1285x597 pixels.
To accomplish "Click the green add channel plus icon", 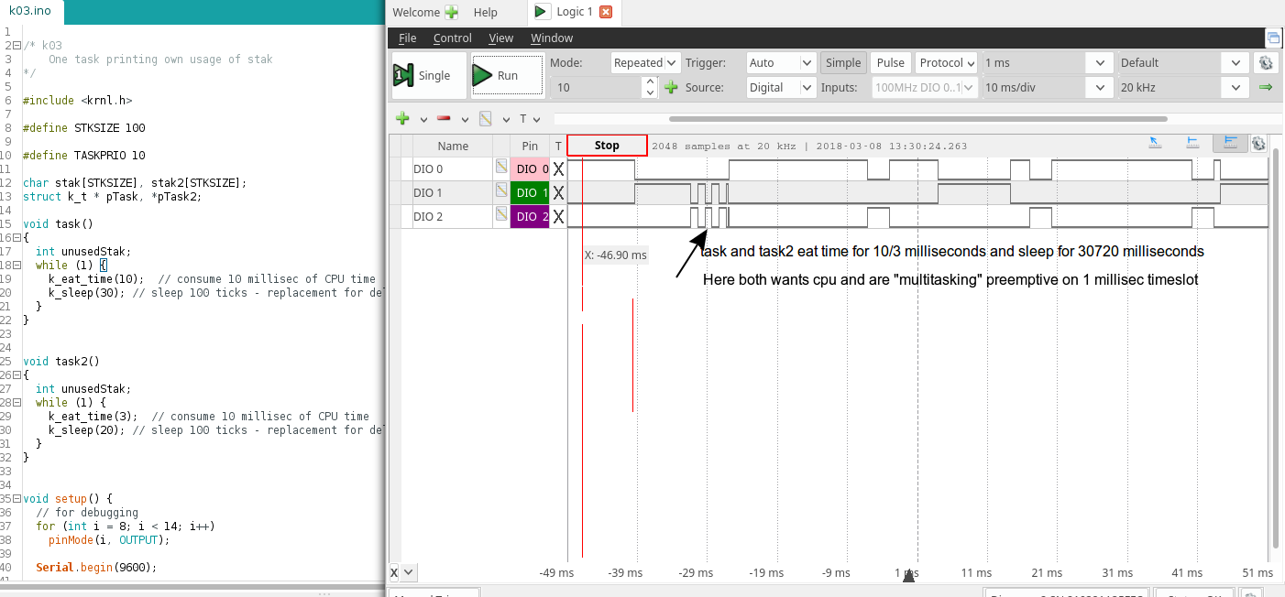I will coord(401,119).
